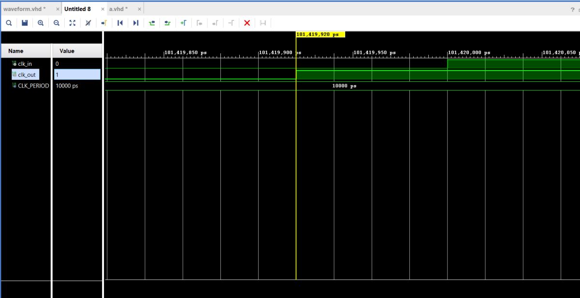580x298 pixels.
Task: Click the Name column header
Action: point(26,51)
